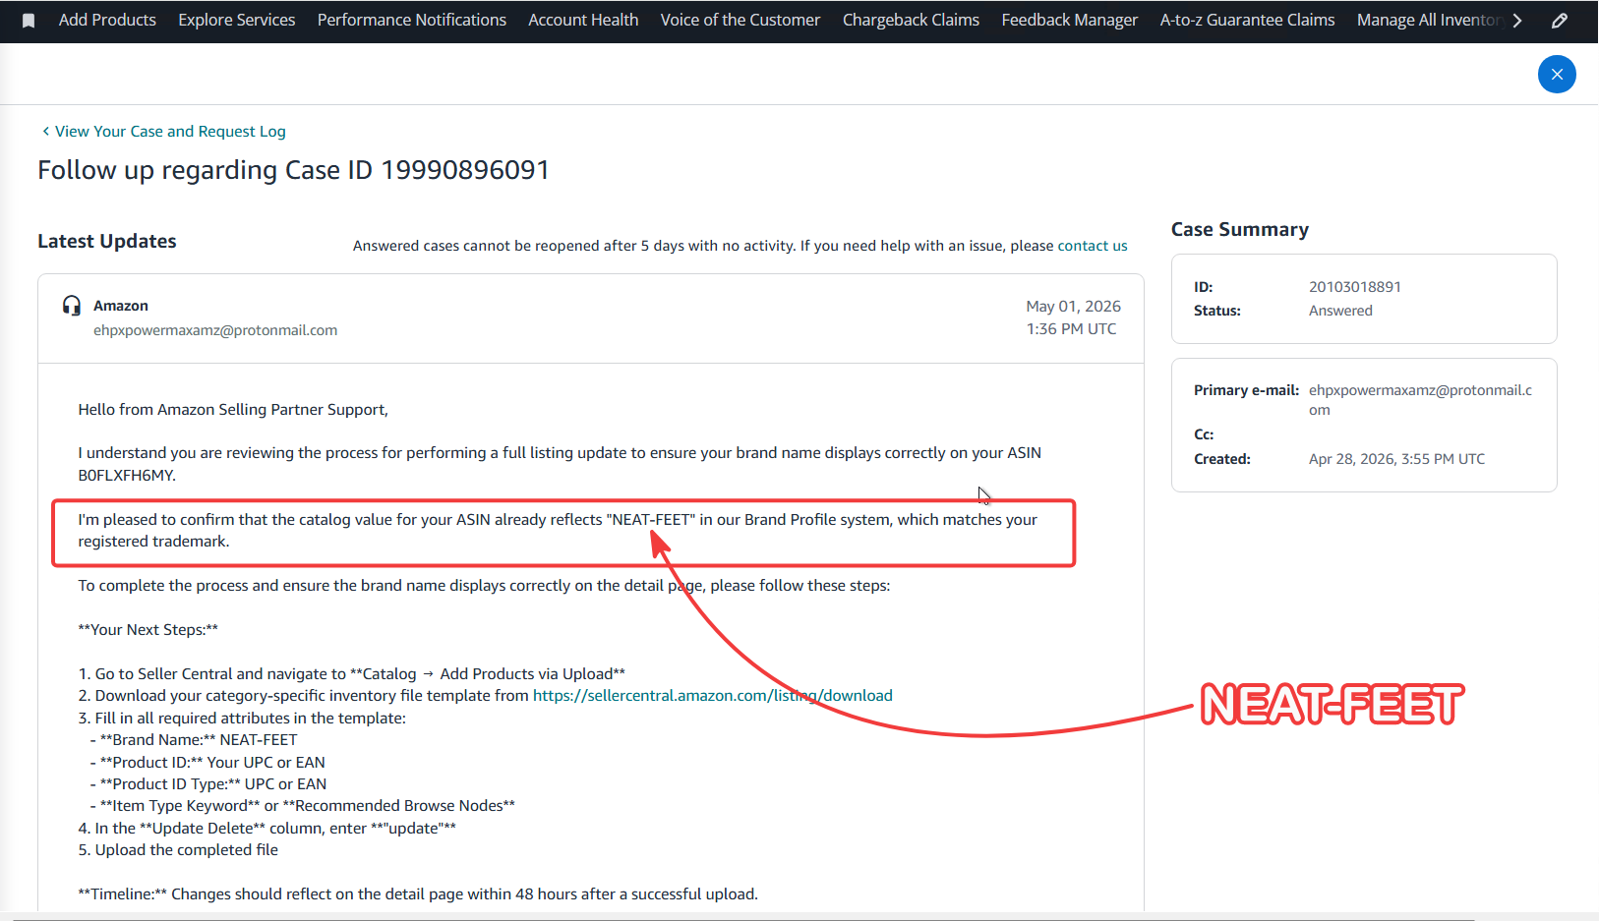The image size is (1599, 921).
Task: Click the Latest Updates heading
Action: tap(107, 242)
